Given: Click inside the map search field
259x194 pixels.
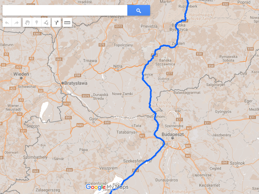Looking at the screenshot, I should [65, 10].
